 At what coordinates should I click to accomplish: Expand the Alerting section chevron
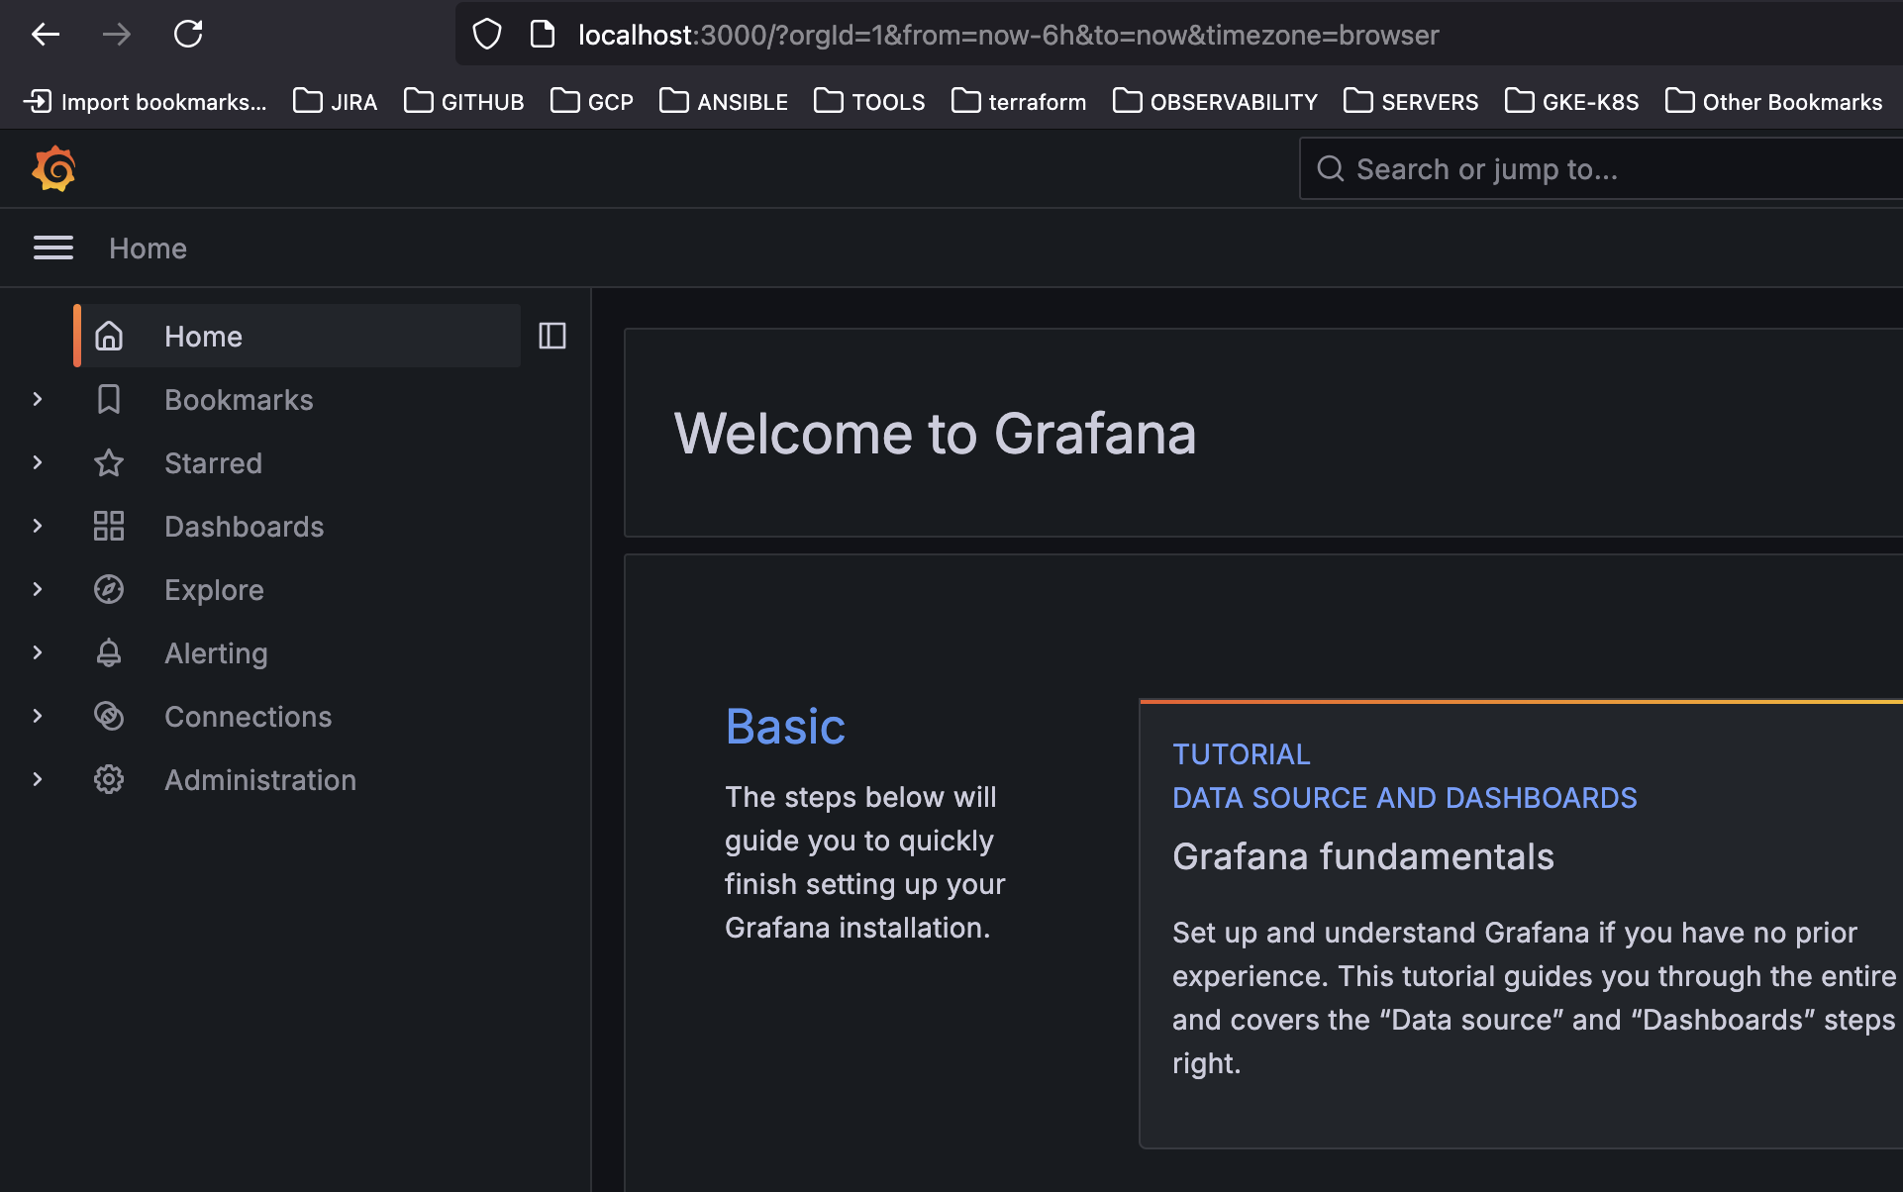coord(38,652)
